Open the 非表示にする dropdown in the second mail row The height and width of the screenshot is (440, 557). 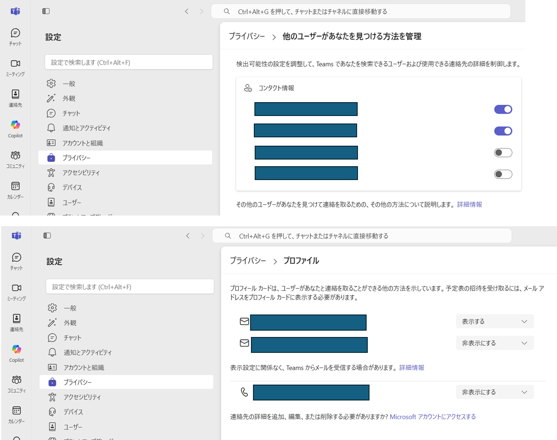coord(495,343)
